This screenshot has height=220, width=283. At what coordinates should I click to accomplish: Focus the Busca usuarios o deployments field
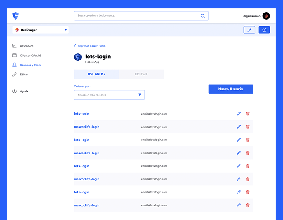(x=137, y=16)
